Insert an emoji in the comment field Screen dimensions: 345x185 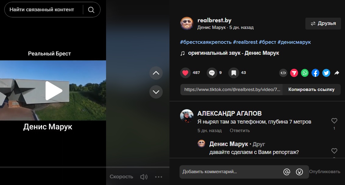point(299,172)
